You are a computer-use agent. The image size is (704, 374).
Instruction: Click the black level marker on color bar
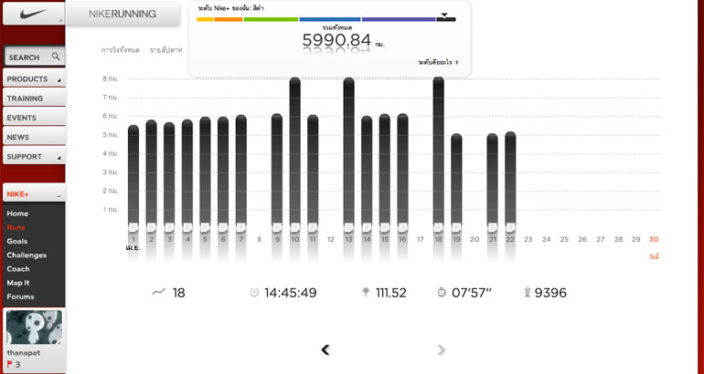tap(444, 16)
